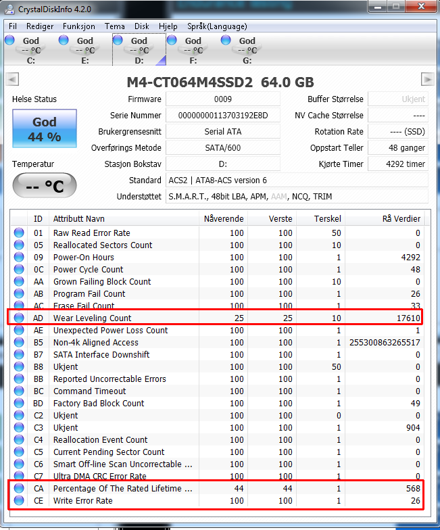Viewport: 440px width, 530px height.
Task: Click status icon for Wear Leveling Count
Action: pyautogui.click(x=19, y=318)
